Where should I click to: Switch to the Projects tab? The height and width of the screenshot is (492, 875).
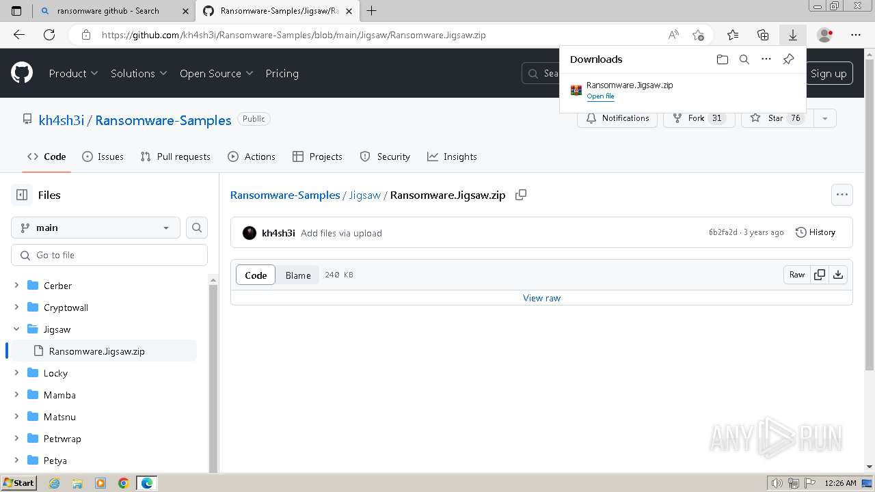(x=317, y=156)
